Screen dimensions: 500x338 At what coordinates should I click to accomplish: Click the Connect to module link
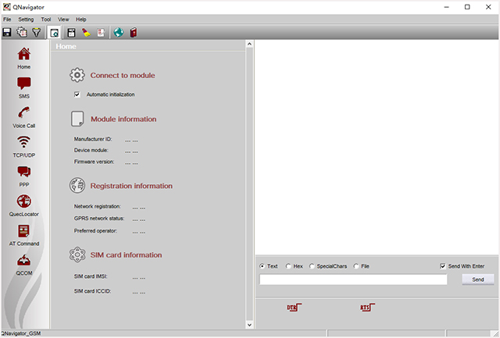tap(123, 76)
